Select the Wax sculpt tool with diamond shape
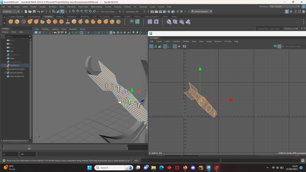This screenshot has height=172, width=306. (80, 21)
